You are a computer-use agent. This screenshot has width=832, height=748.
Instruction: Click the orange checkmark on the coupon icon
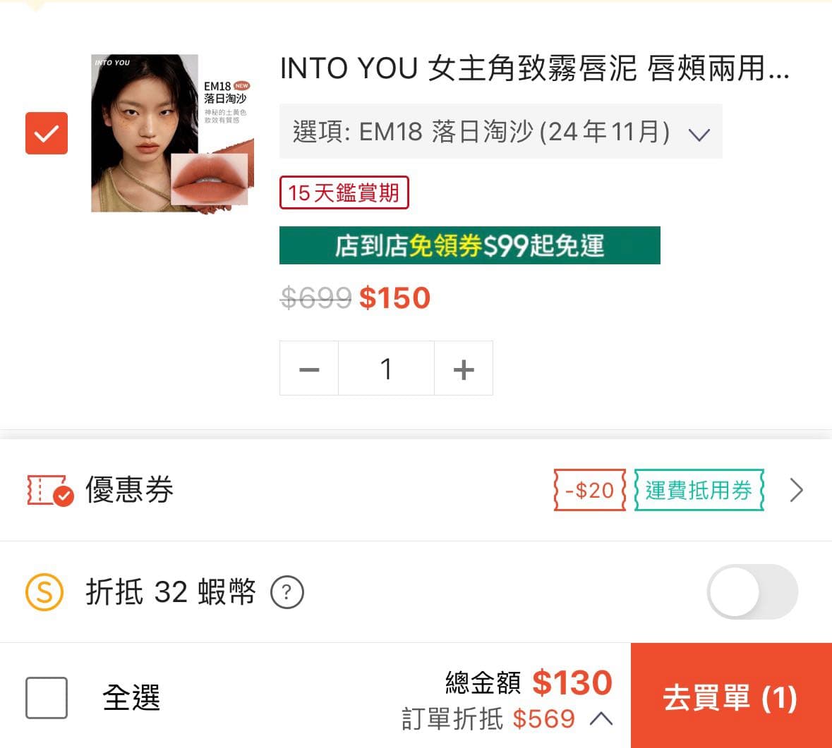pyautogui.click(x=62, y=496)
